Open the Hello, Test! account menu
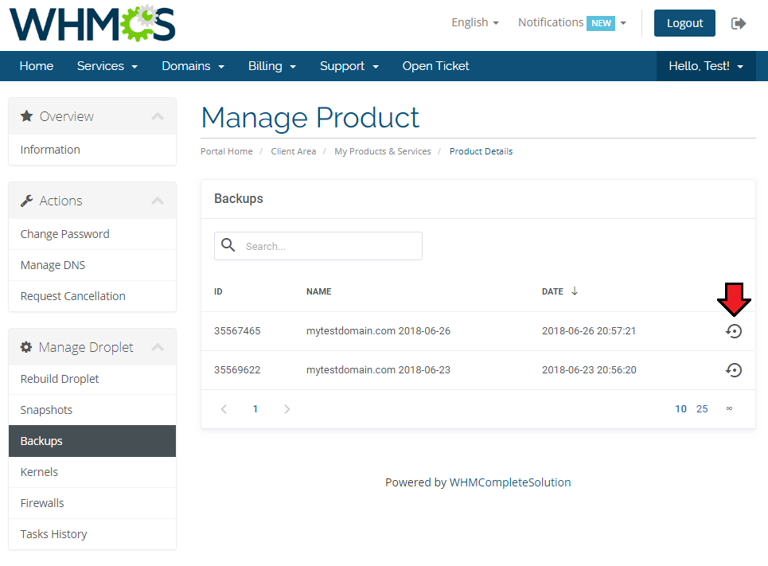Image resolution: width=768 pixels, height=566 pixels. click(x=706, y=66)
